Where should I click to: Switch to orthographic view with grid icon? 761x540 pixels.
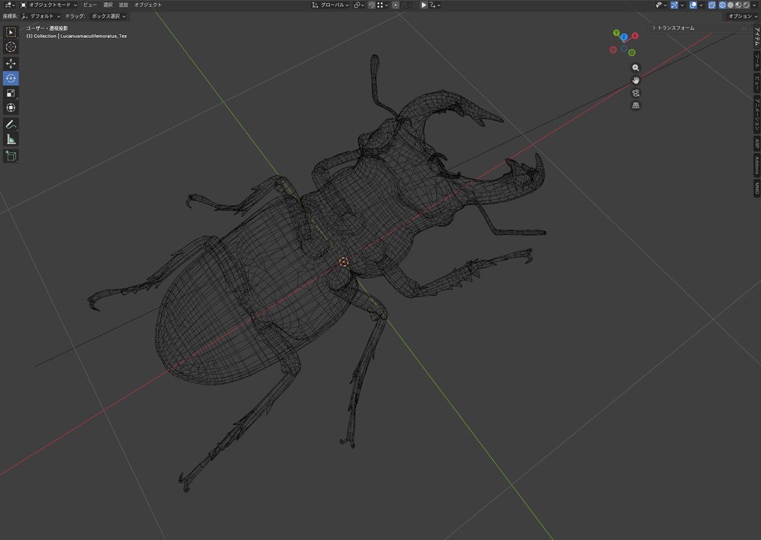[635, 105]
